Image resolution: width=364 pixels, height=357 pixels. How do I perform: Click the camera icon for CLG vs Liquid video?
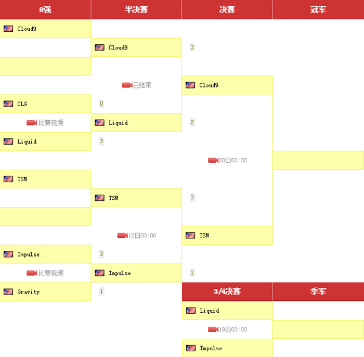32,123
